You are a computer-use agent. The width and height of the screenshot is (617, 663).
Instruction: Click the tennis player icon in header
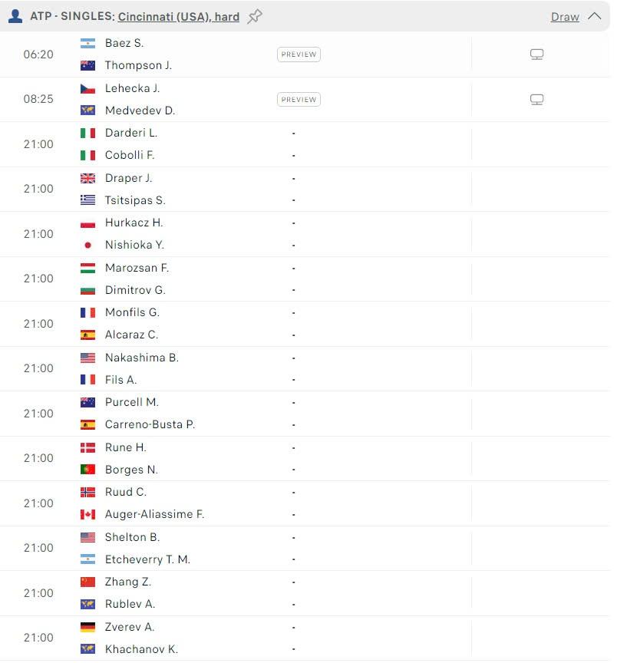point(15,16)
